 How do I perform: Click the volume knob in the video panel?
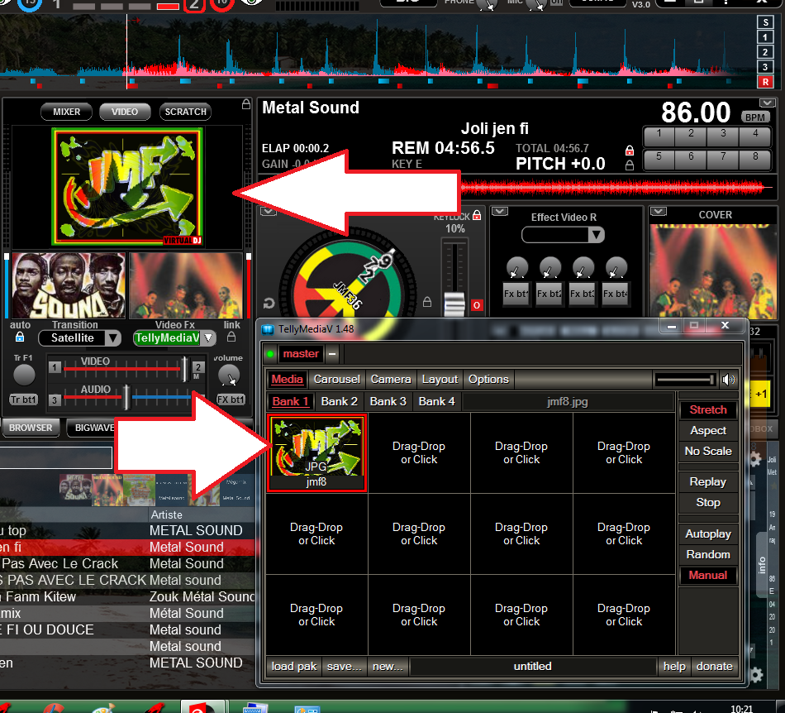pos(229,376)
